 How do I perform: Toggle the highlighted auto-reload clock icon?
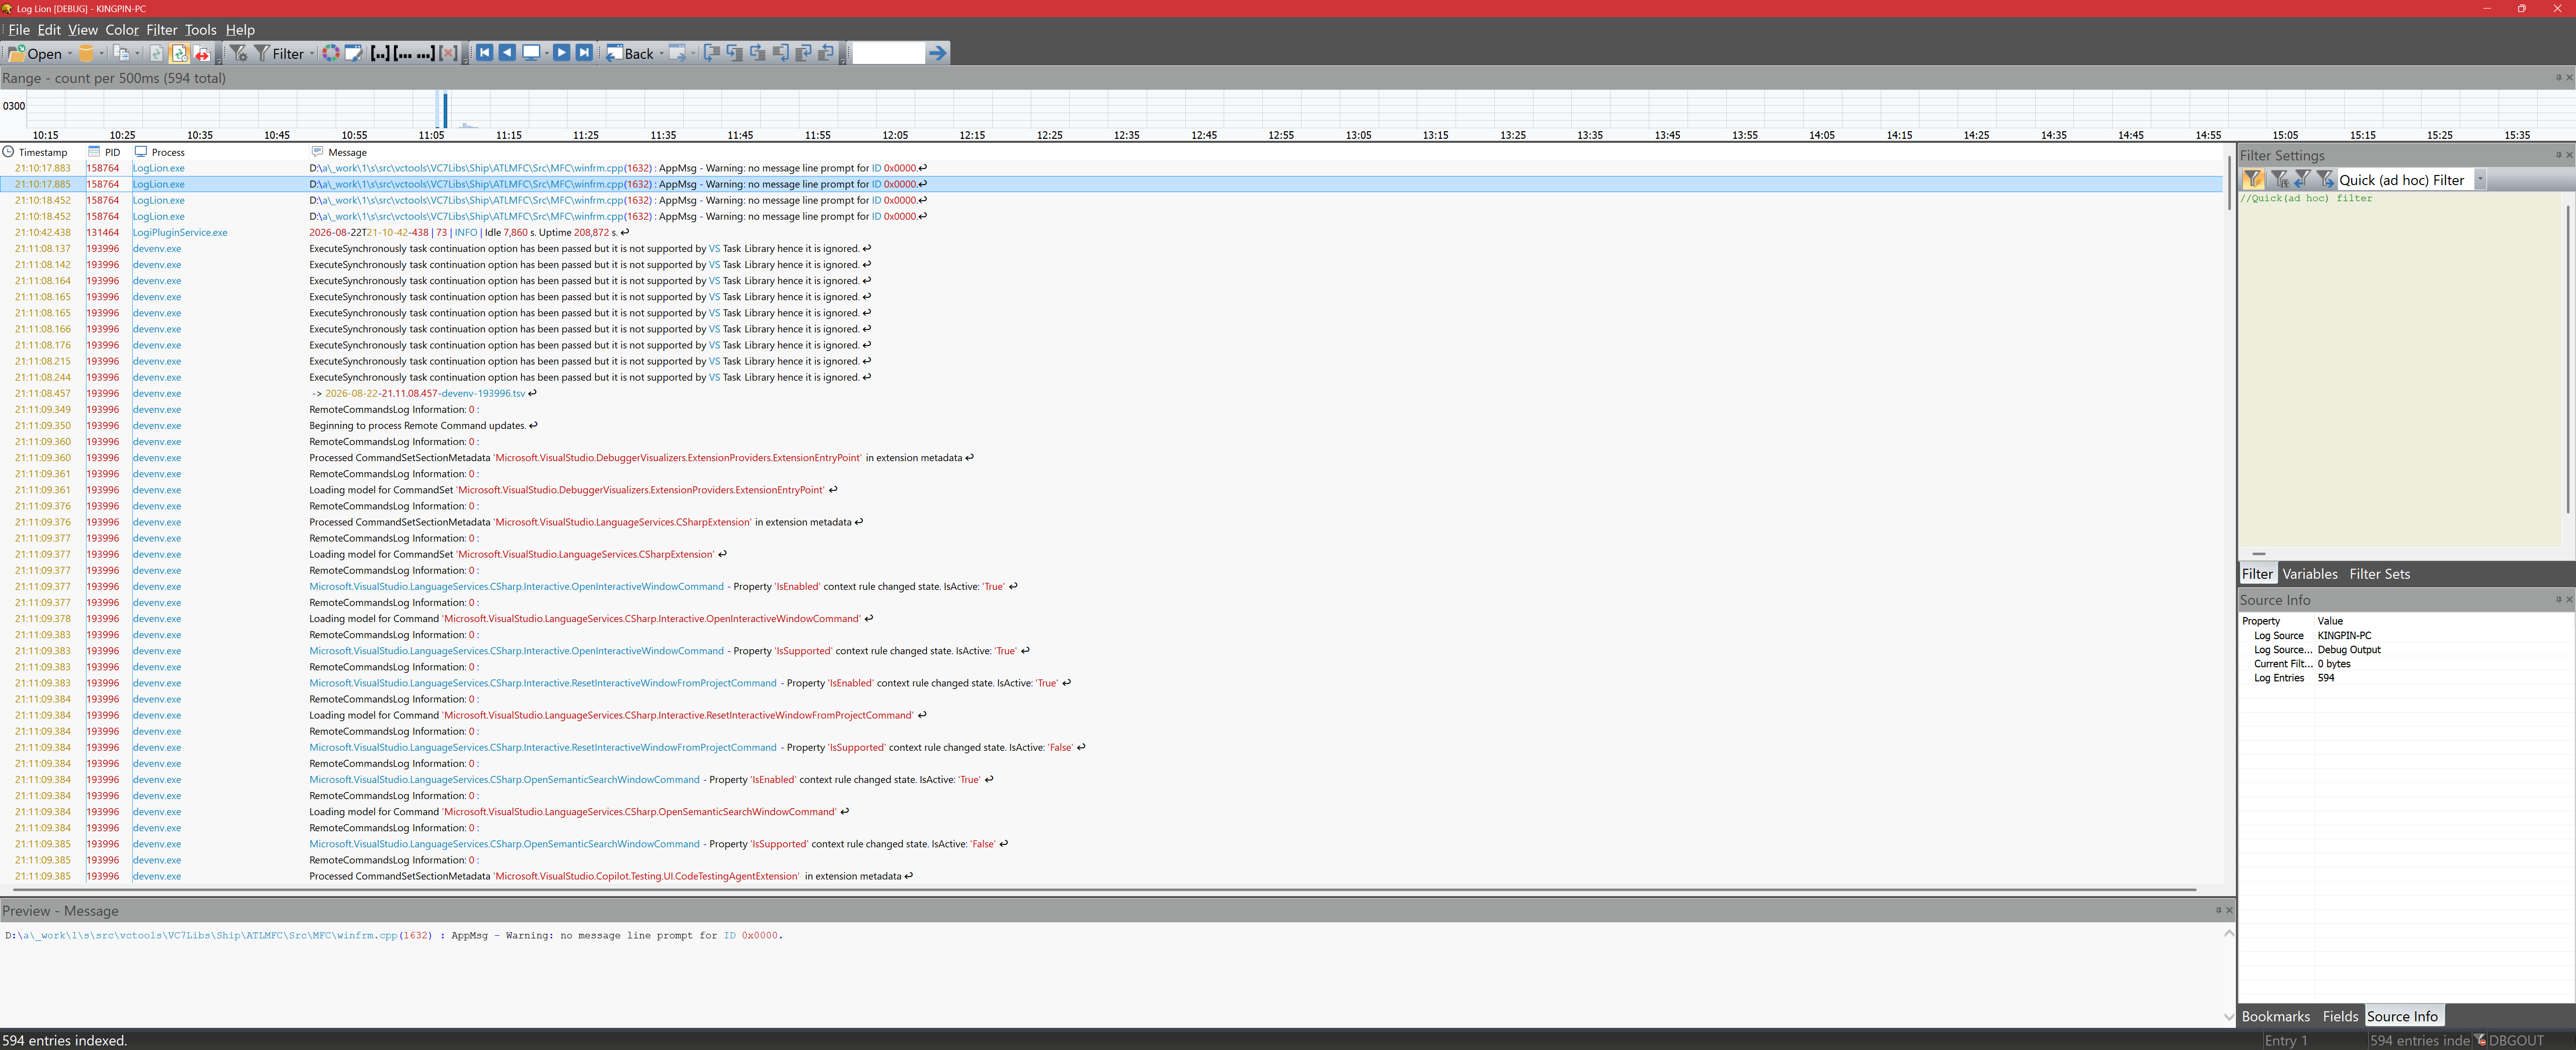click(179, 53)
